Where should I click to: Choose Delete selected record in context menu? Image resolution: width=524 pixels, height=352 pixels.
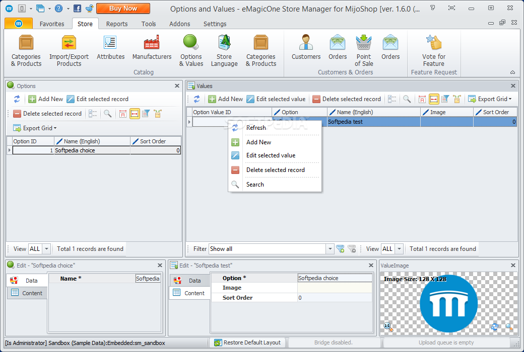point(275,170)
